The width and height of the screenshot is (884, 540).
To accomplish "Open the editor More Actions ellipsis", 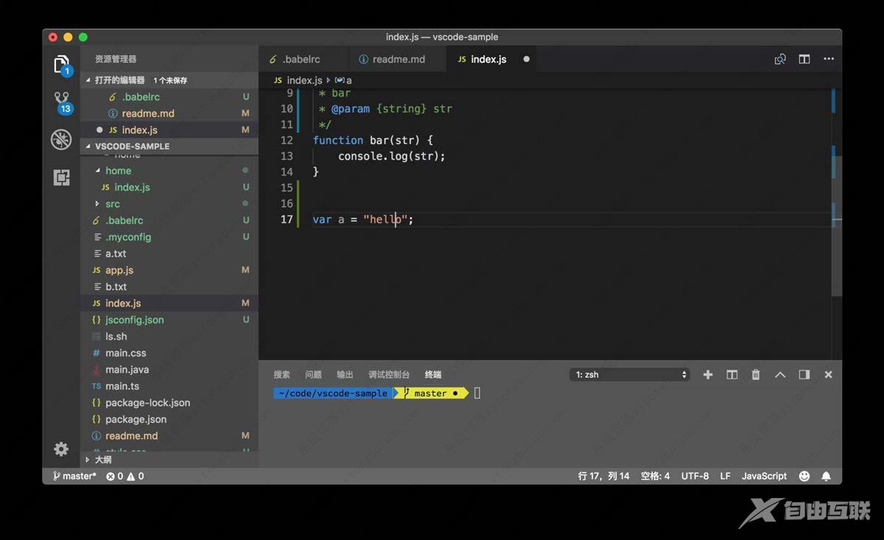I will [x=829, y=60].
